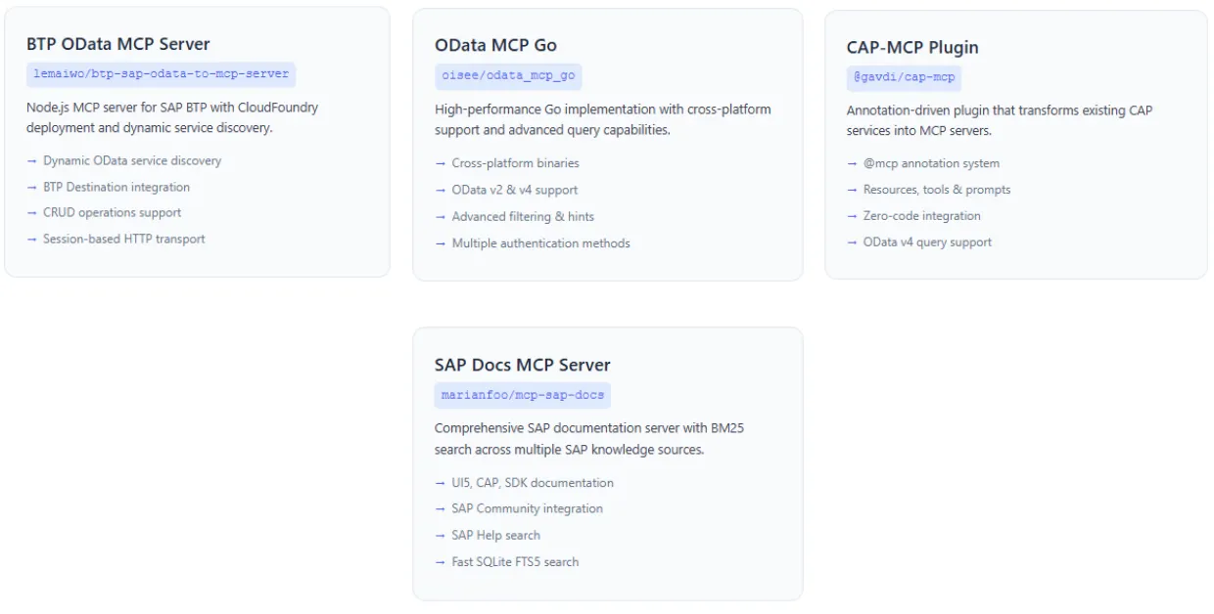Click the arrow icon beside OData v2 & v4 support
This screenshot has width=1214, height=614.
point(441,190)
